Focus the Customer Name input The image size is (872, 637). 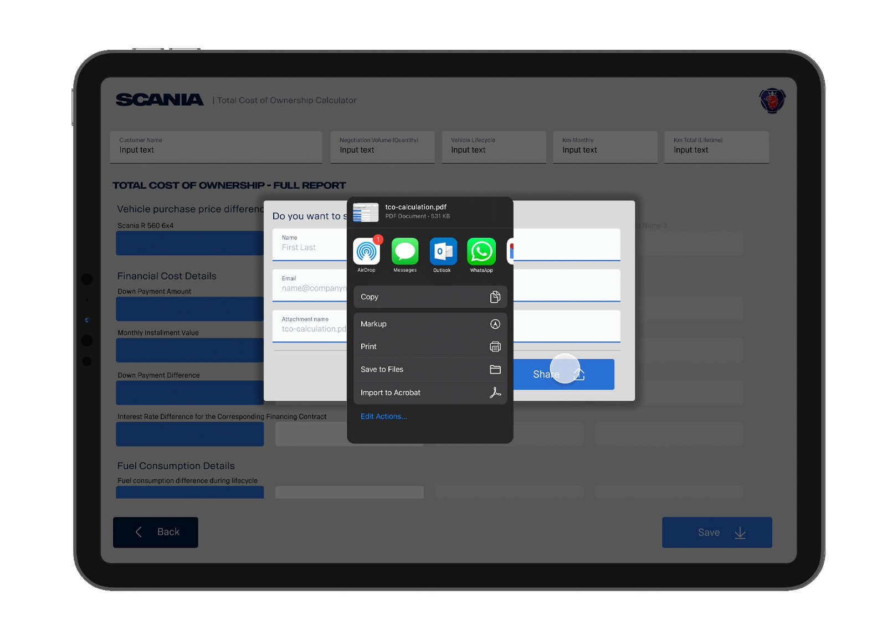[216, 147]
